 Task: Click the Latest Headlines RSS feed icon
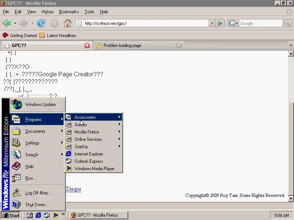tap(42, 35)
